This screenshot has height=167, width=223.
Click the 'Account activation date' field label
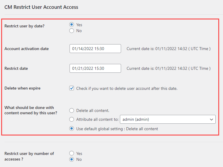pos(27,49)
